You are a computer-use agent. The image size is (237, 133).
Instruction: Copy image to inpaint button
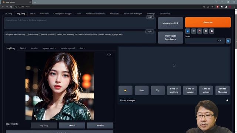100,126
